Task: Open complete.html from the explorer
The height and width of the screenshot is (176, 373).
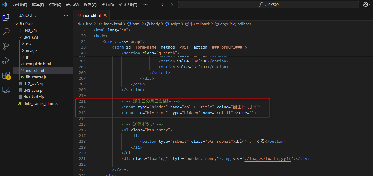Action: point(38,64)
